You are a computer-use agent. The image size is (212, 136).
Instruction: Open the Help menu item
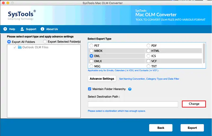(12, 29)
